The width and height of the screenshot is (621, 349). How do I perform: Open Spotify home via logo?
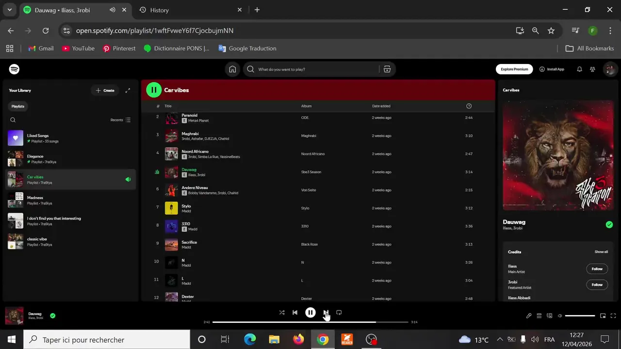15,69
